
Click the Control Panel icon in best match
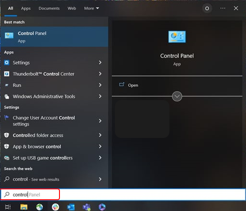[x=9, y=36]
